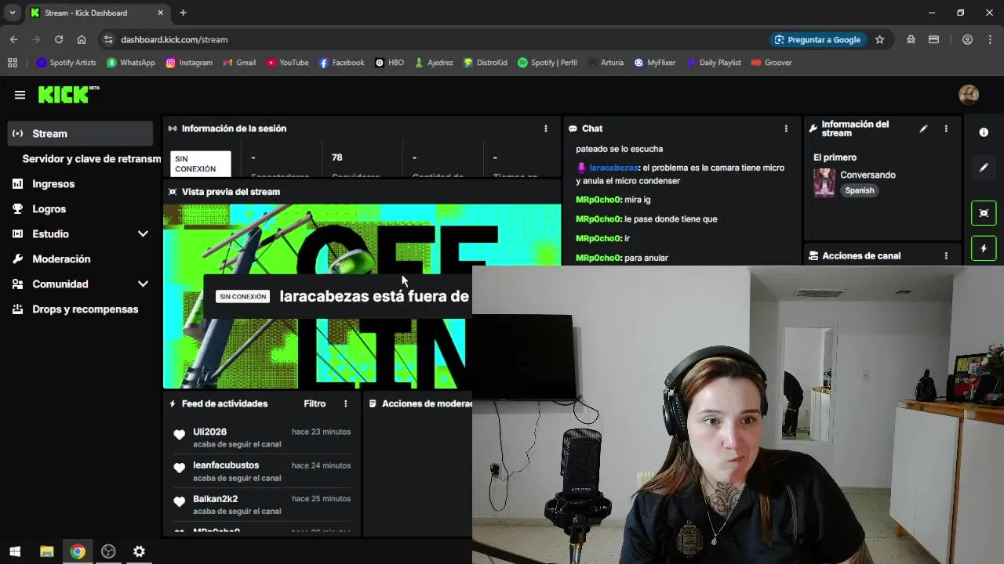Open WhatsApp bookmark

pyautogui.click(x=131, y=63)
